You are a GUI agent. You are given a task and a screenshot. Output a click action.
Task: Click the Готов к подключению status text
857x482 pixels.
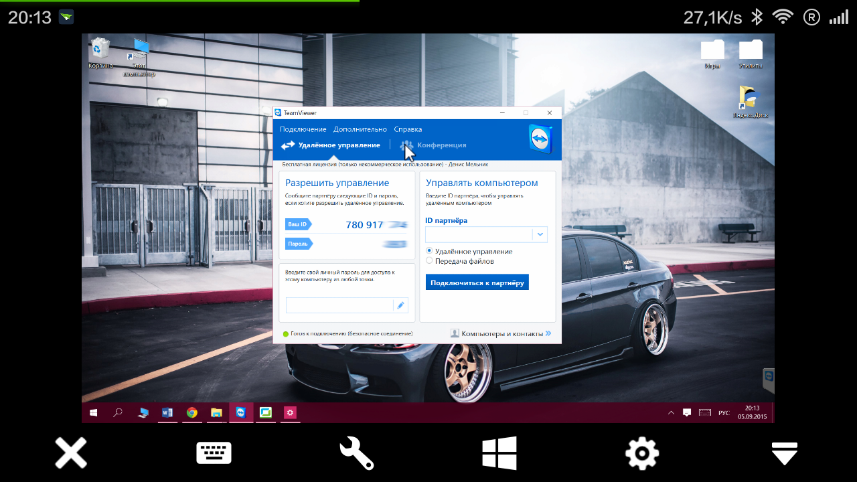click(352, 333)
